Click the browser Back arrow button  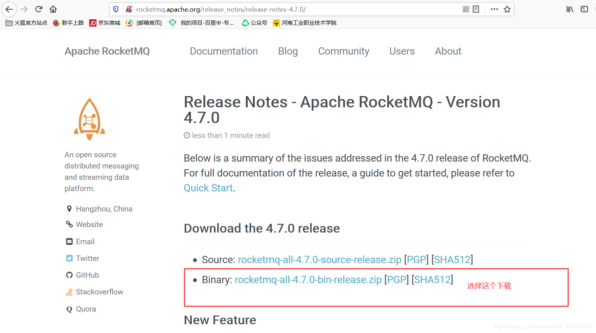(x=9, y=9)
